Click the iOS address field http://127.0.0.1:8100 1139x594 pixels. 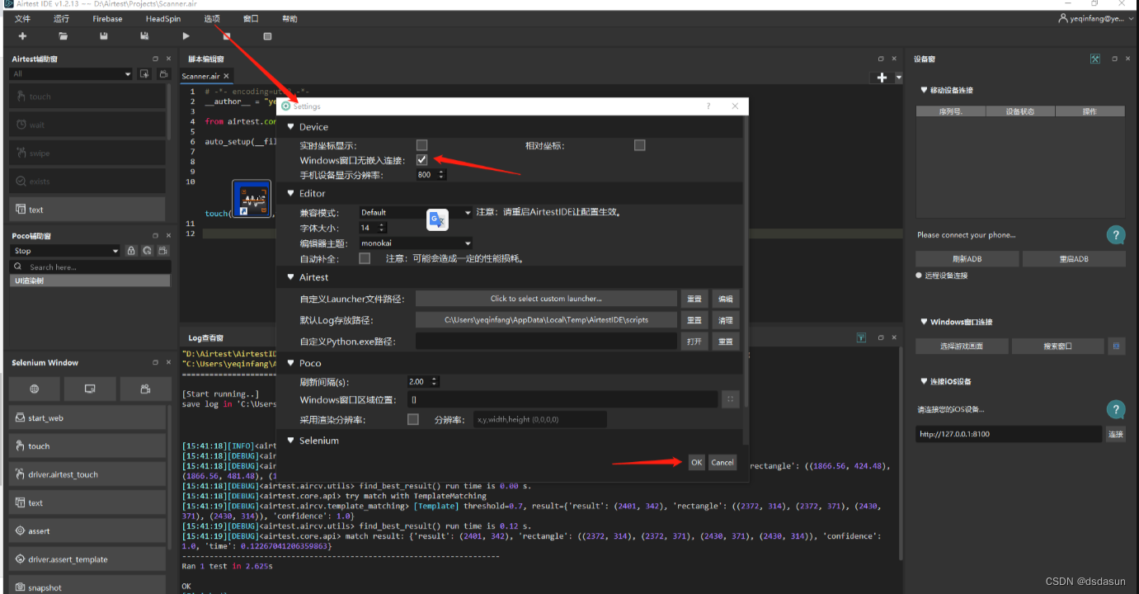tap(1009, 434)
